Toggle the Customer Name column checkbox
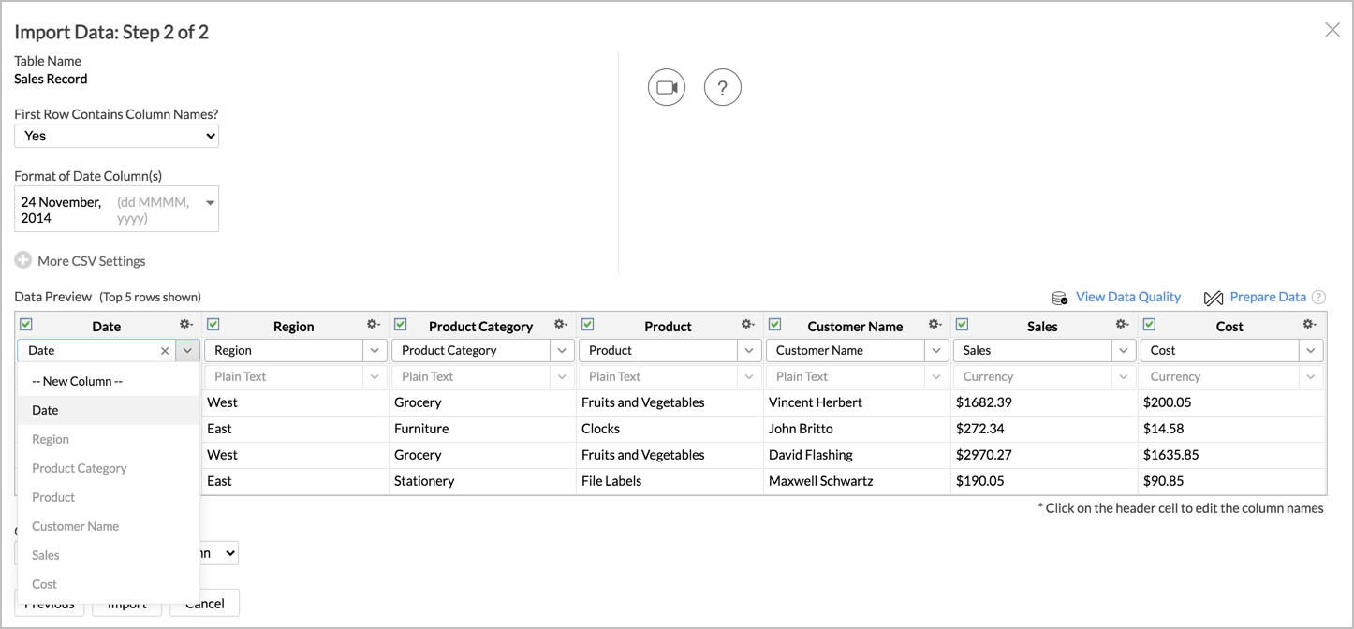The width and height of the screenshot is (1354, 629). [x=775, y=325]
